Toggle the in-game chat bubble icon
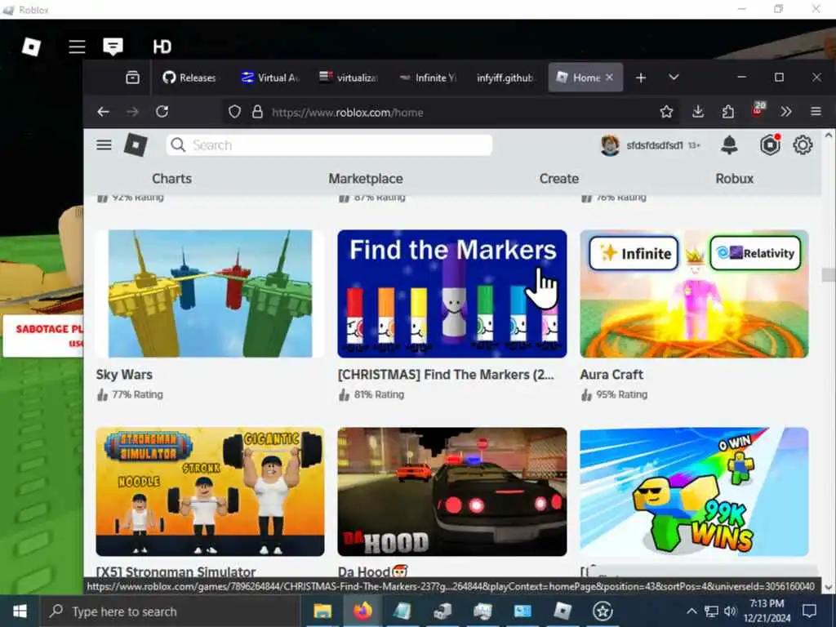The height and width of the screenshot is (627, 836). point(113,47)
